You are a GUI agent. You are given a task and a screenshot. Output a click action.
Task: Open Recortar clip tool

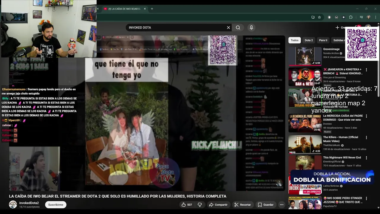click(243, 204)
